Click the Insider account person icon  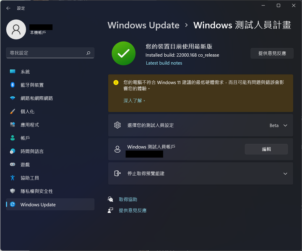click(117, 149)
